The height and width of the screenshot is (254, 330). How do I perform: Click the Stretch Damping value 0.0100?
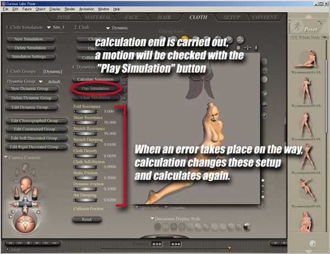coord(110,145)
